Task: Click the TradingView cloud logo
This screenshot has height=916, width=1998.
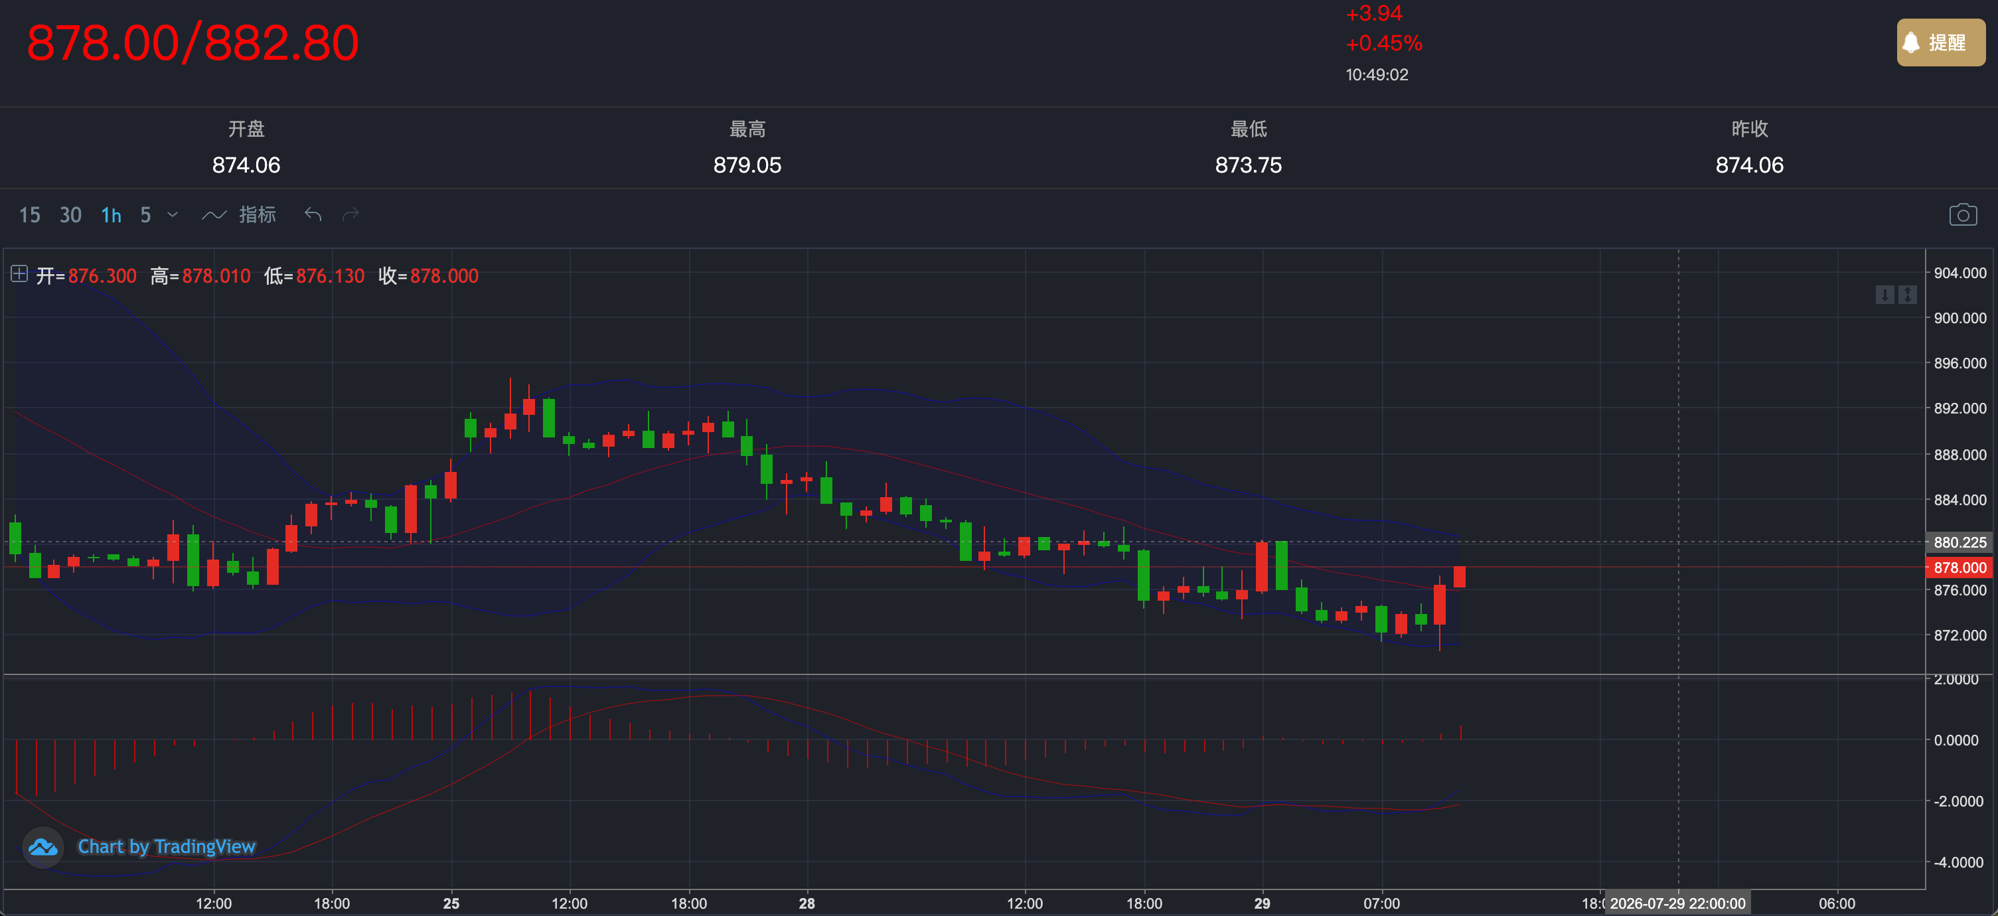Action: pyautogui.click(x=42, y=847)
